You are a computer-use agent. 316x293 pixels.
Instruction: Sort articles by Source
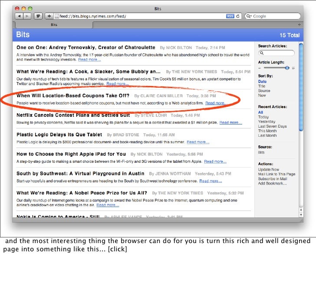pos(264,91)
